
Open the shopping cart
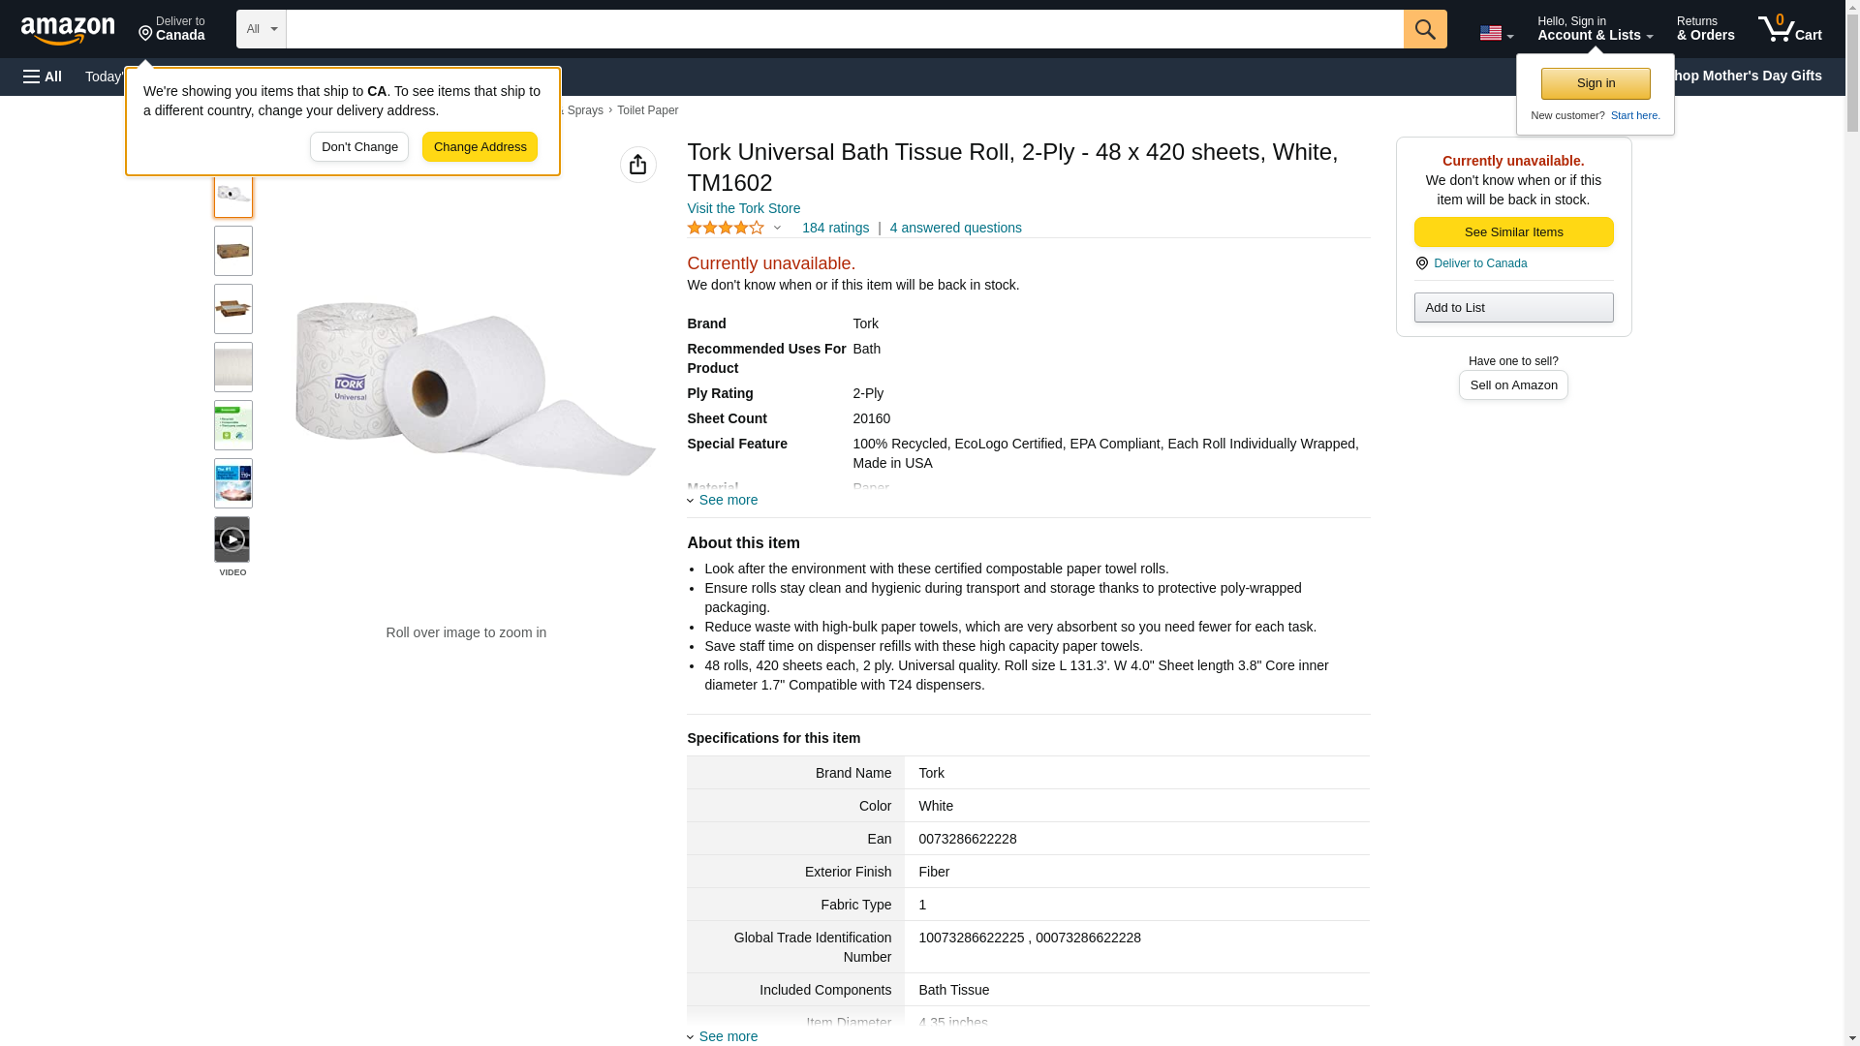(1789, 29)
